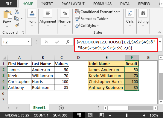Image resolution: width=163 pixels, height=118 pixels.
Task: Click the vertical scrollbar up arrow
Action: coord(161,57)
